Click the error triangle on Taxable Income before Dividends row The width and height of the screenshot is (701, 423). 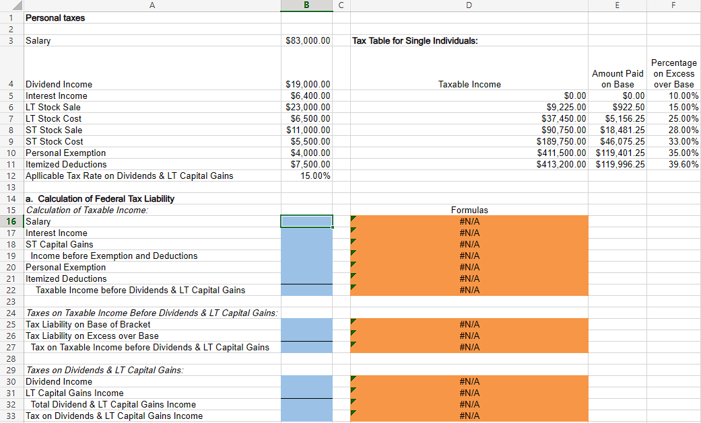(352, 288)
